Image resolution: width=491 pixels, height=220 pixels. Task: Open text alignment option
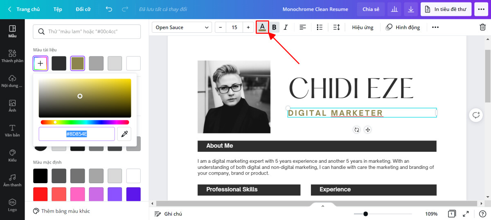tap(303, 27)
